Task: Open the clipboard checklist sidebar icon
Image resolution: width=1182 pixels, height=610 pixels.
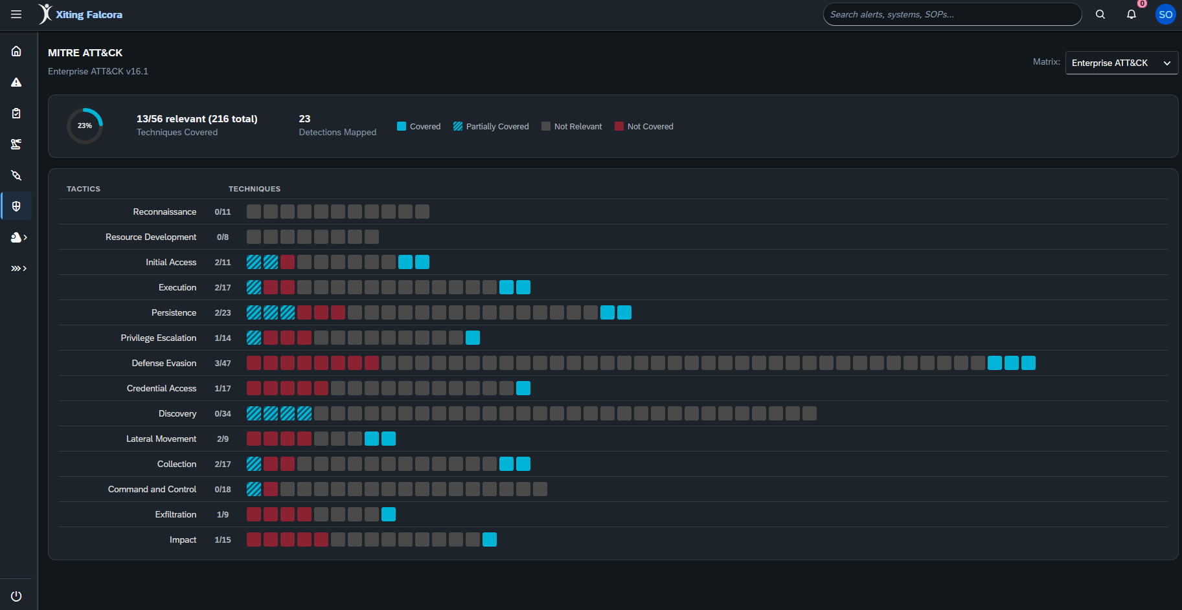Action: pos(16,113)
